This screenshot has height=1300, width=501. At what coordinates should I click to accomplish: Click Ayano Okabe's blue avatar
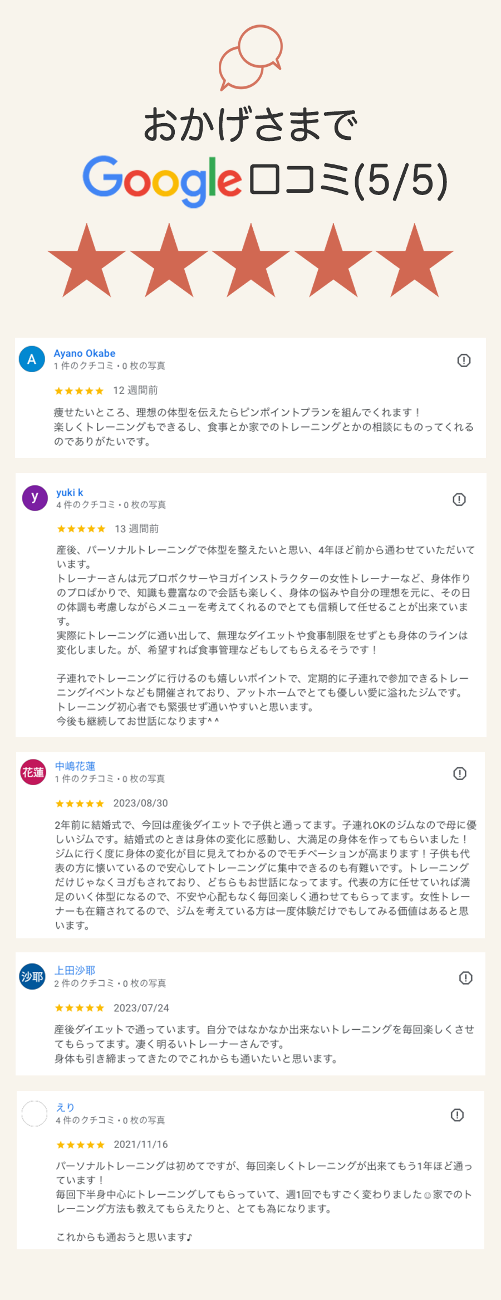[x=32, y=359]
